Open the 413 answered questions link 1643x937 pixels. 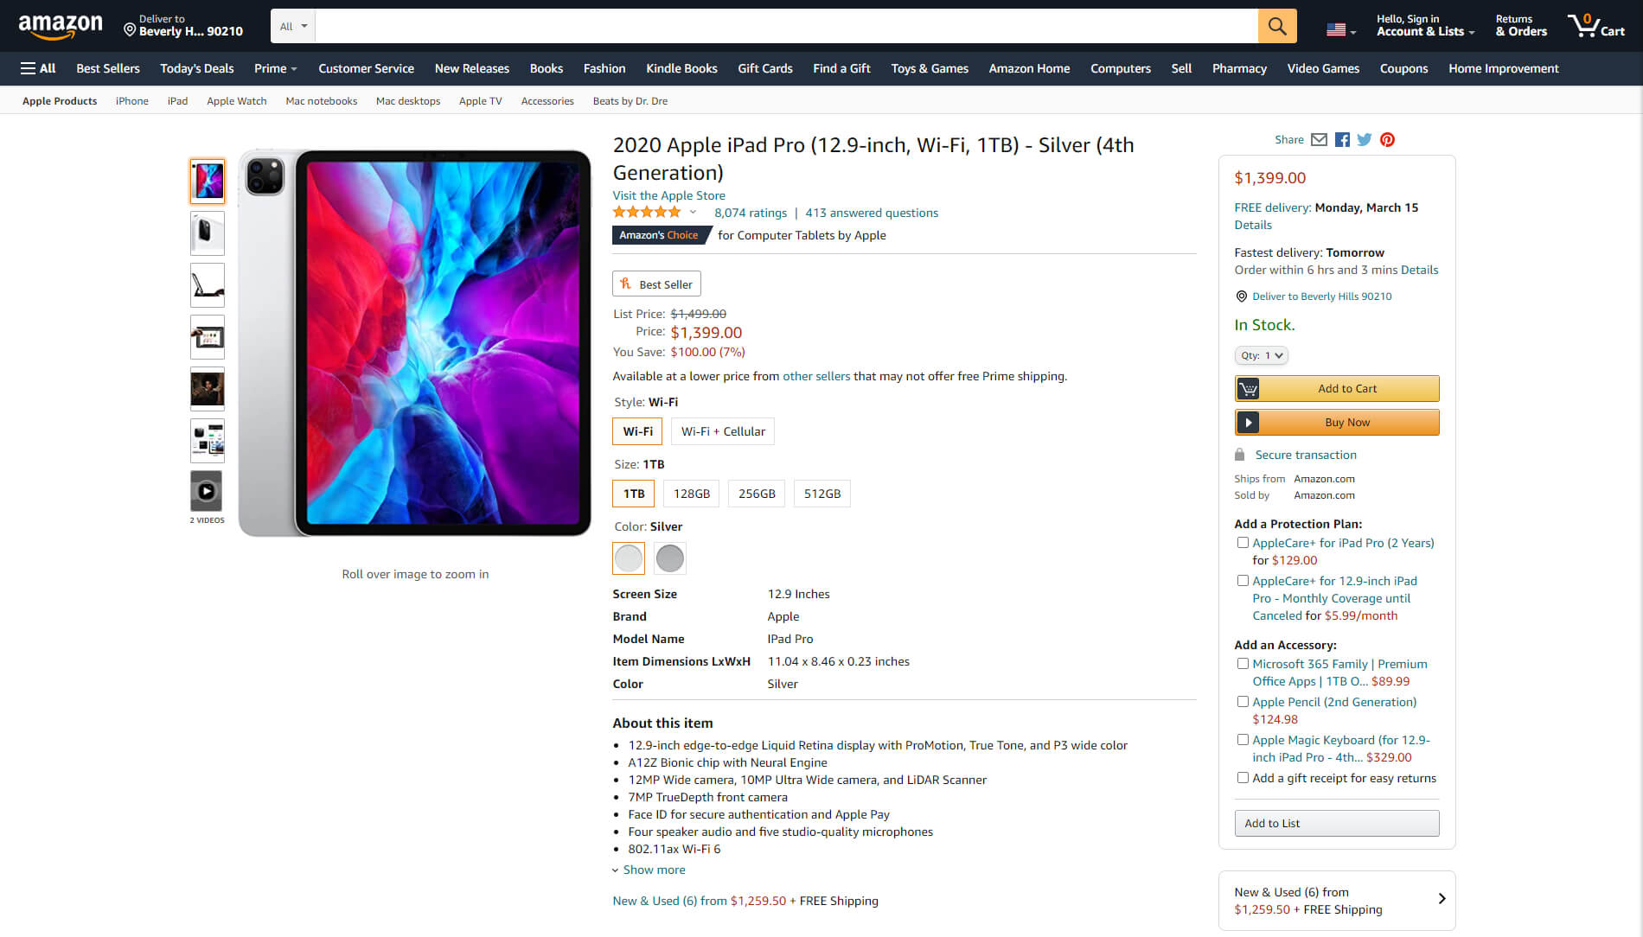pos(871,213)
